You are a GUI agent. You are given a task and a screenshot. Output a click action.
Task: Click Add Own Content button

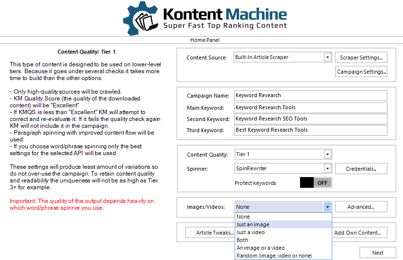click(360, 233)
